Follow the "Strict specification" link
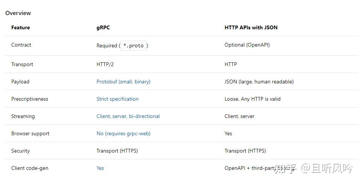Viewport: 362px width, 183px height. click(x=117, y=99)
